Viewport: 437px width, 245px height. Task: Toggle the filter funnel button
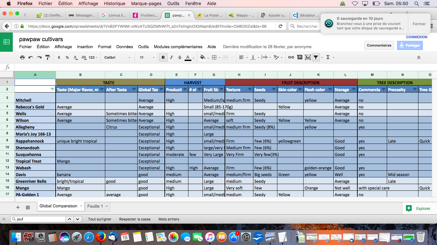[316, 57]
